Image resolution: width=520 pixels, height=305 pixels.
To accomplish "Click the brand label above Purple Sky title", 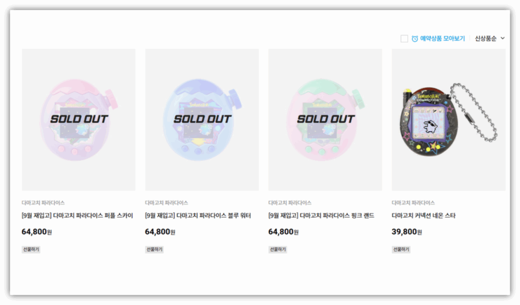I will (x=43, y=203).
